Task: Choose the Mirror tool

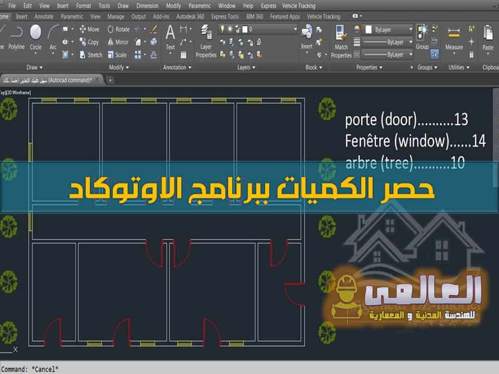Action: (118, 42)
